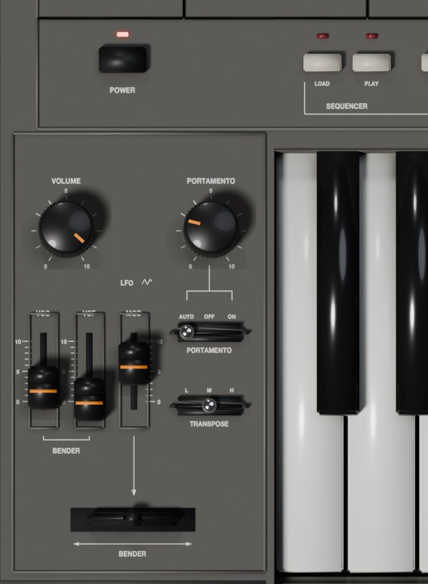Viewport: 428px width, 584px height.
Task: Click the Power indicator LED
Action: (x=123, y=34)
